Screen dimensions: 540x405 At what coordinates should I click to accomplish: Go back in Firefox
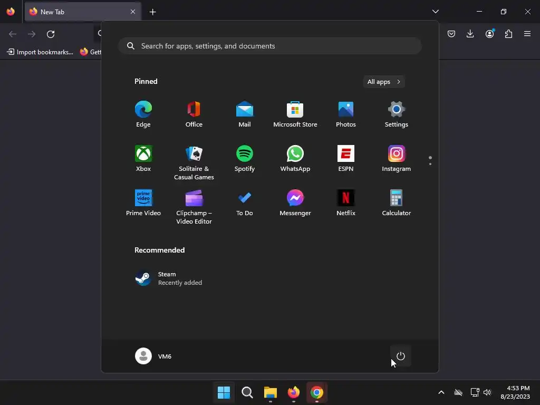pos(13,34)
